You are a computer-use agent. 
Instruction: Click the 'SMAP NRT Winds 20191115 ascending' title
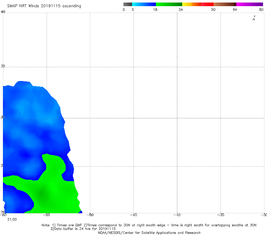point(44,6)
